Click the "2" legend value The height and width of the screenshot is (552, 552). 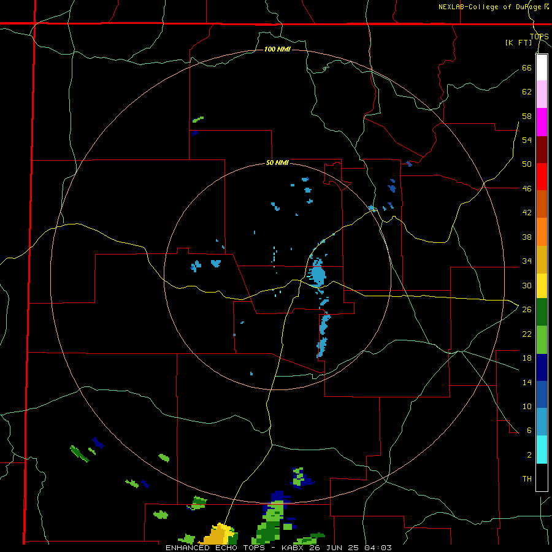529,455
